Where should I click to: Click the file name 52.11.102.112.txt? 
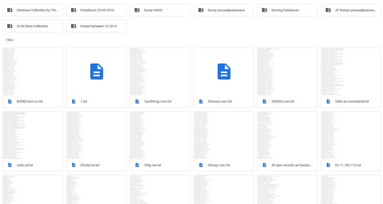[348, 165]
